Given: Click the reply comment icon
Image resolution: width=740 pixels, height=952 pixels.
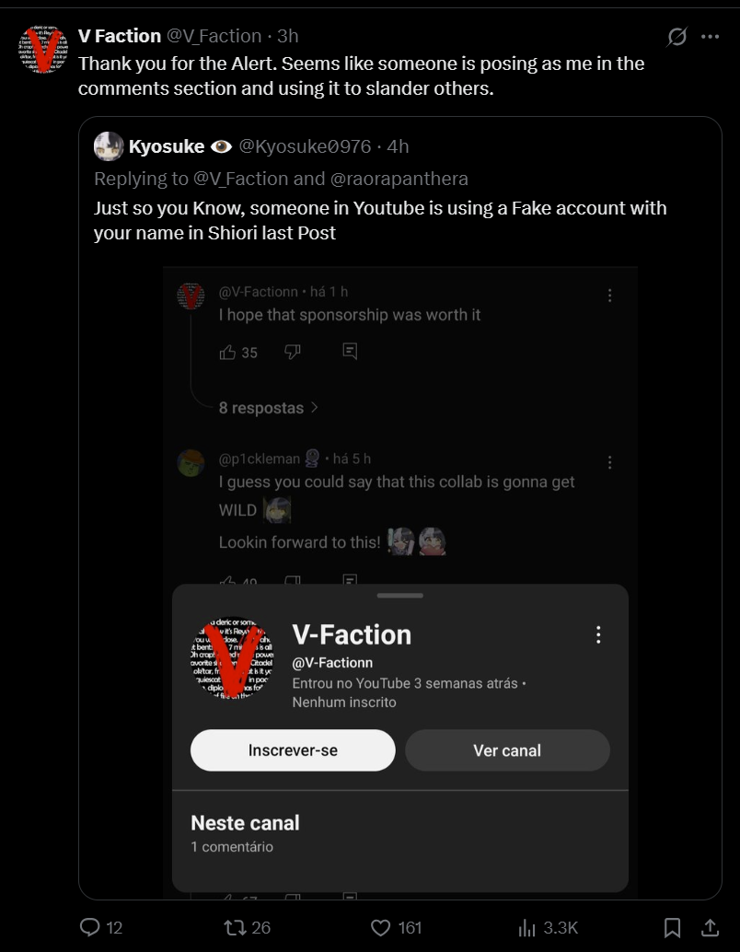Looking at the screenshot, I should click(x=90, y=927).
